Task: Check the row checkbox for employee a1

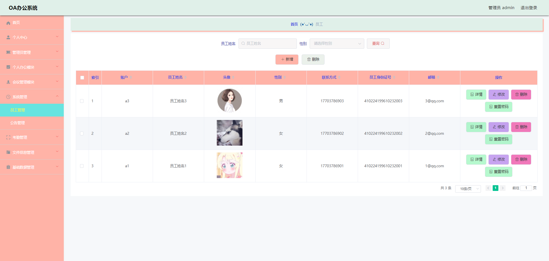Action: point(82,166)
